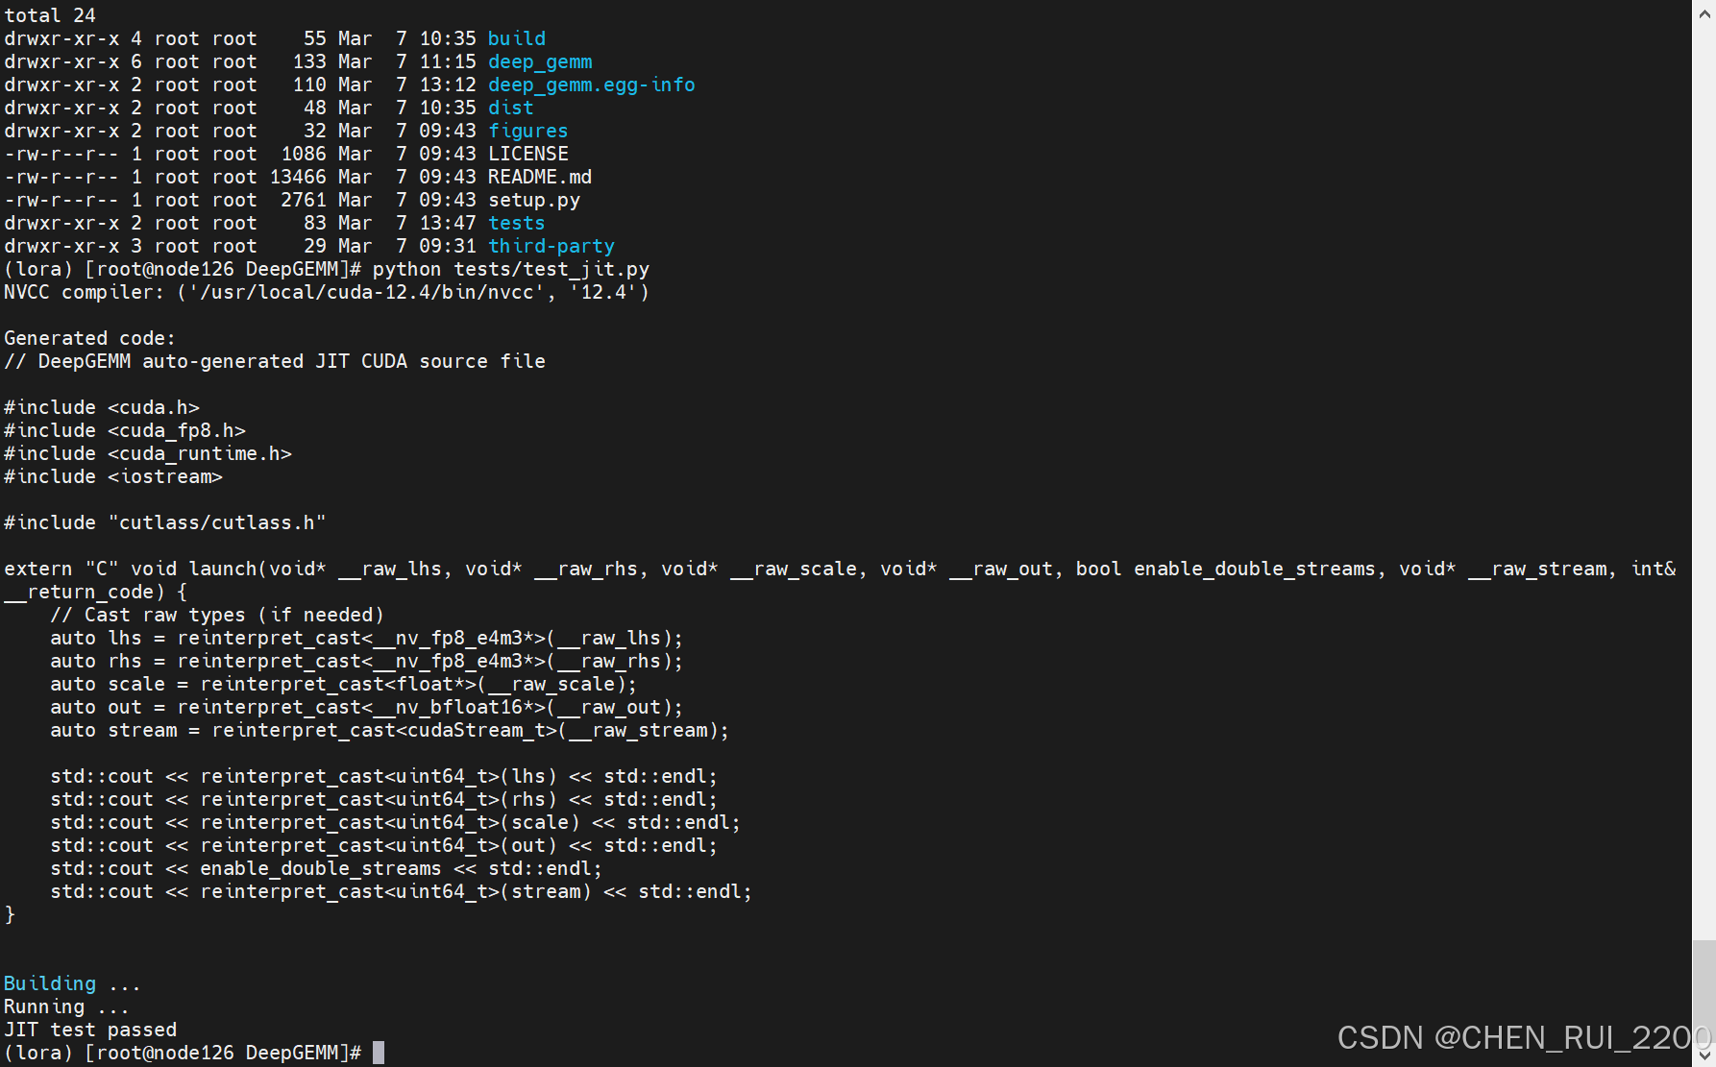
Task: Click the README.md file name
Action: click(540, 177)
